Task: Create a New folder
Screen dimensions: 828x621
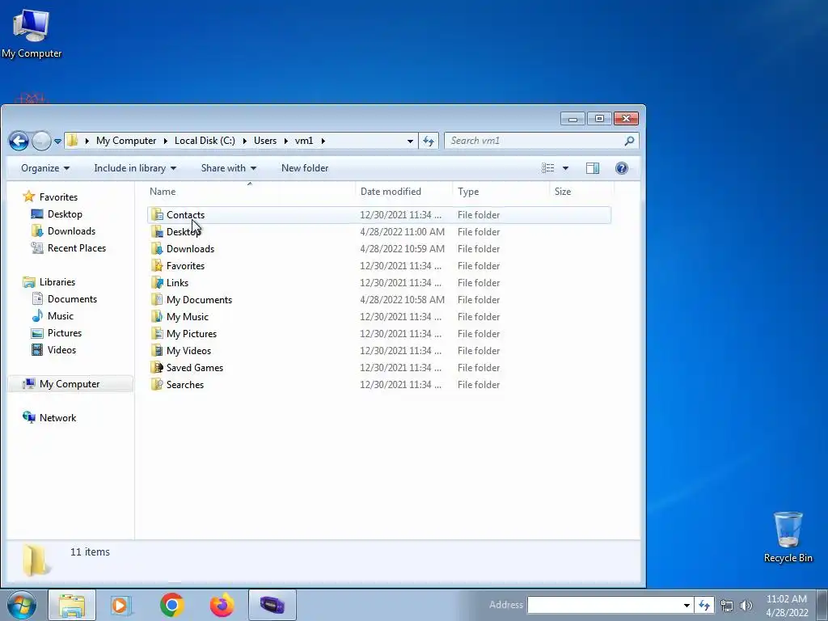Action: [305, 168]
